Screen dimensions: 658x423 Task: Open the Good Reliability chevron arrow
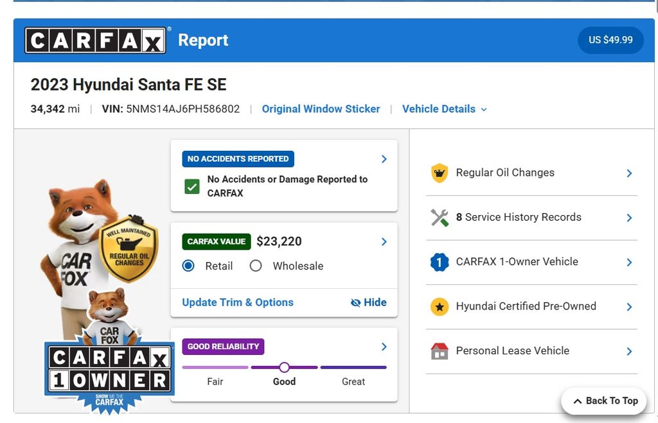click(384, 346)
